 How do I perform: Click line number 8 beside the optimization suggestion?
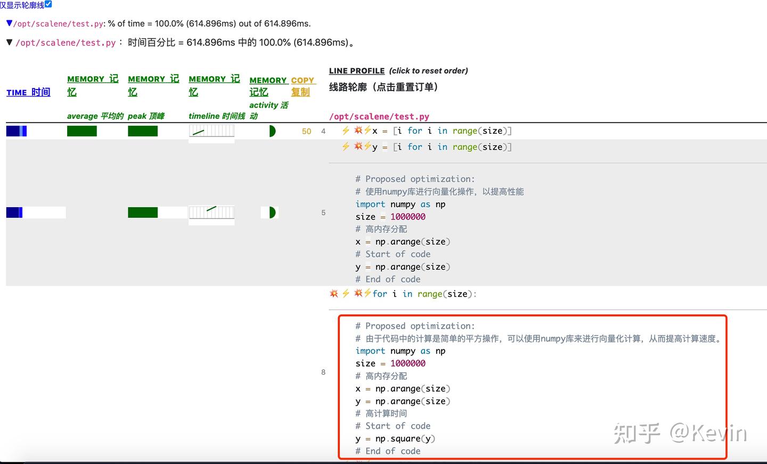(323, 372)
